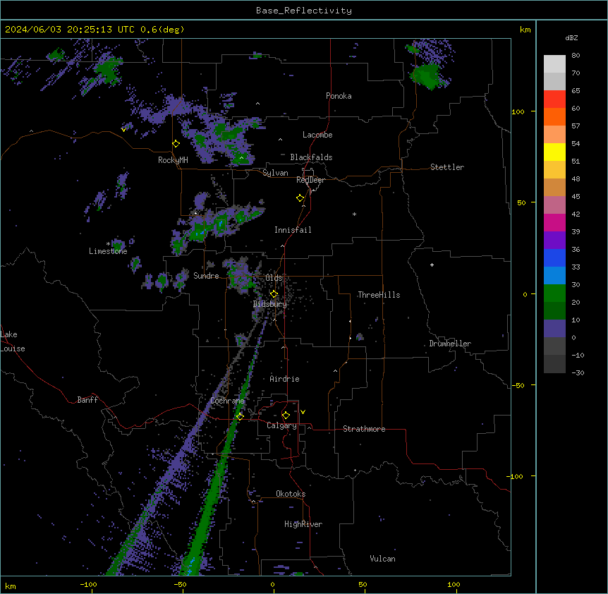Click the pink 42-45 dBZ legend swatch
The height and width of the screenshot is (594, 608).
point(554,205)
